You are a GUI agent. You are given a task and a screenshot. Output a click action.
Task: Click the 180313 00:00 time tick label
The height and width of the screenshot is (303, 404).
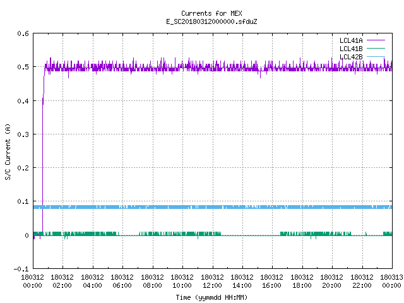[391, 282]
